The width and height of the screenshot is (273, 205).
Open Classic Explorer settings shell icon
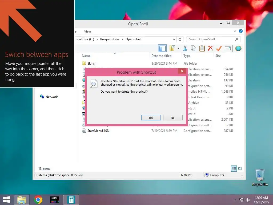click(238, 48)
